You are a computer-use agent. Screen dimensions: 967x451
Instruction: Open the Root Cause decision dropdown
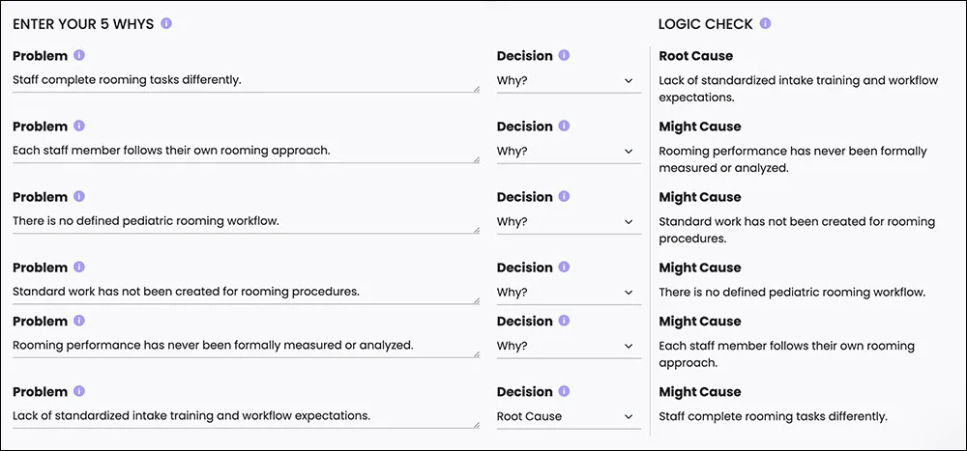[568, 416]
